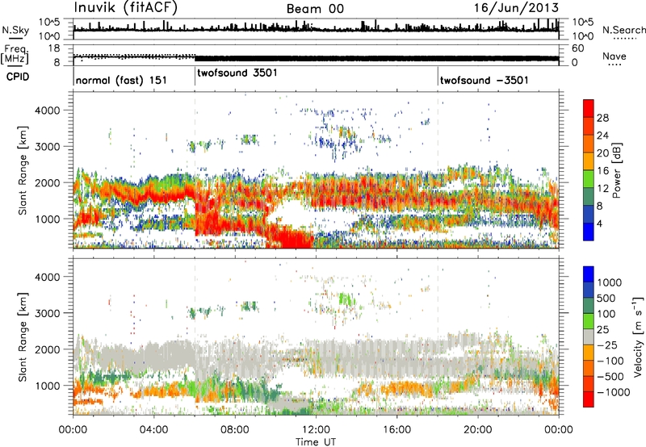This screenshot has height=447, width=646.
Task: Click the '28' tick on power colorbar
Action: pyautogui.click(x=602, y=118)
